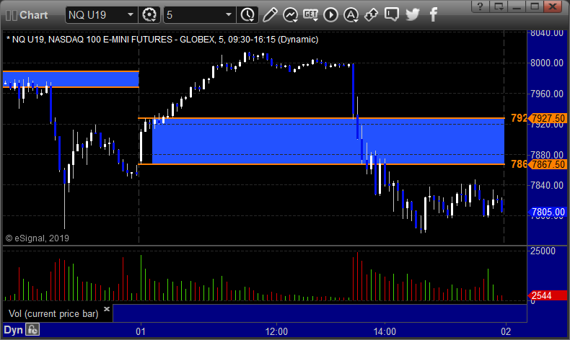570x340 pixels.
Task: Minimize the Chart window
Action: (517, 6)
